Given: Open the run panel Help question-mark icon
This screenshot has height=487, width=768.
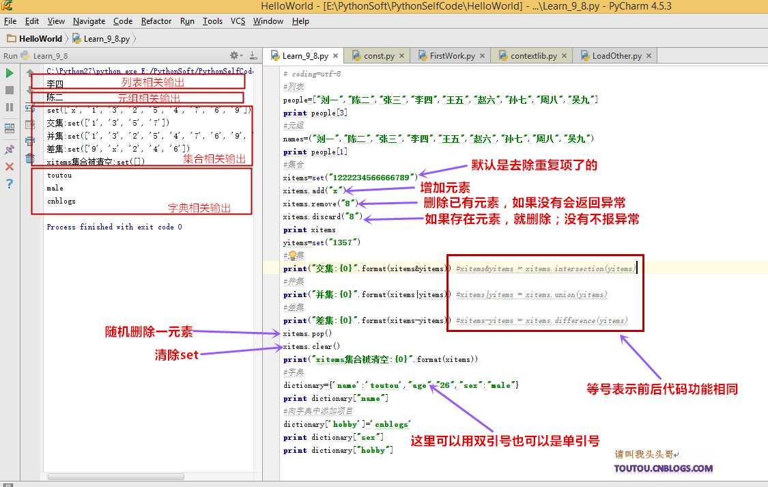Looking at the screenshot, I should (9, 183).
